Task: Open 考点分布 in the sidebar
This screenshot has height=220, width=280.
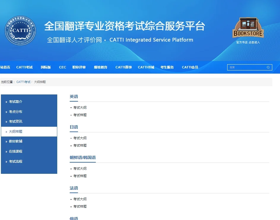Action: pos(29,112)
